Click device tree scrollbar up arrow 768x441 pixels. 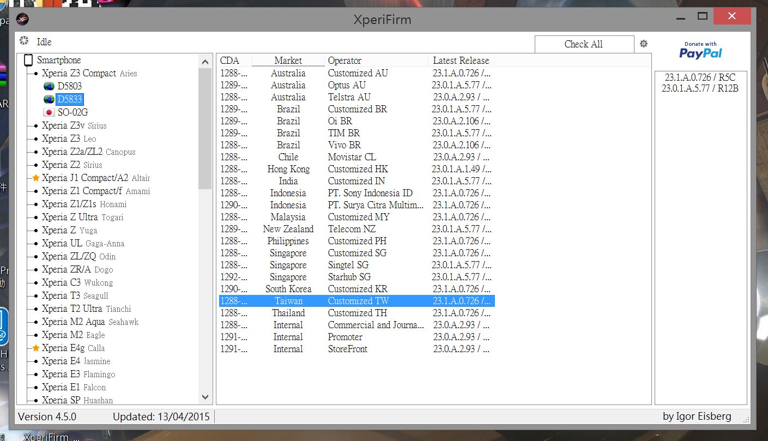coord(205,61)
